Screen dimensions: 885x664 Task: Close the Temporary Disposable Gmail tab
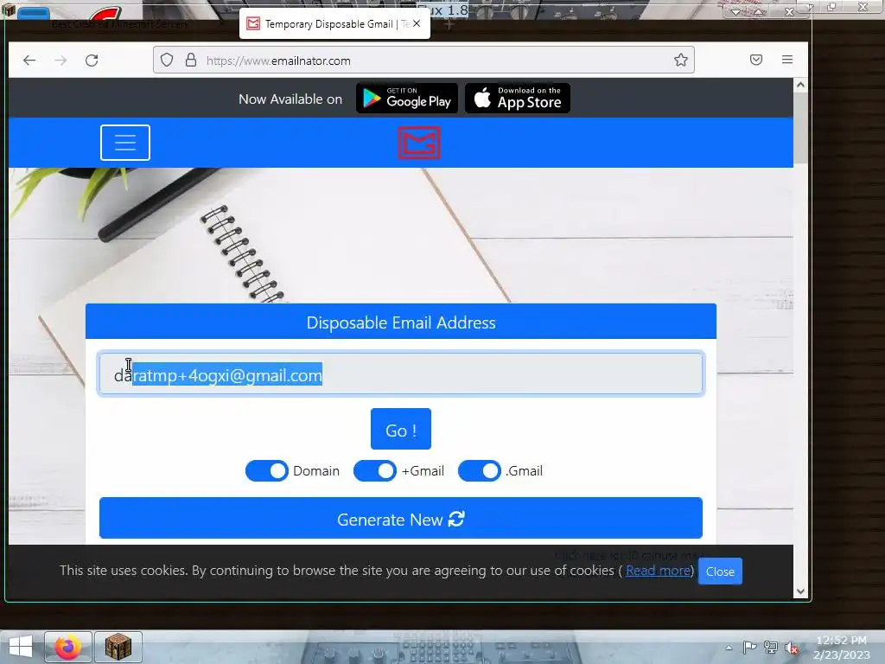pyautogui.click(x=417, y=23)
